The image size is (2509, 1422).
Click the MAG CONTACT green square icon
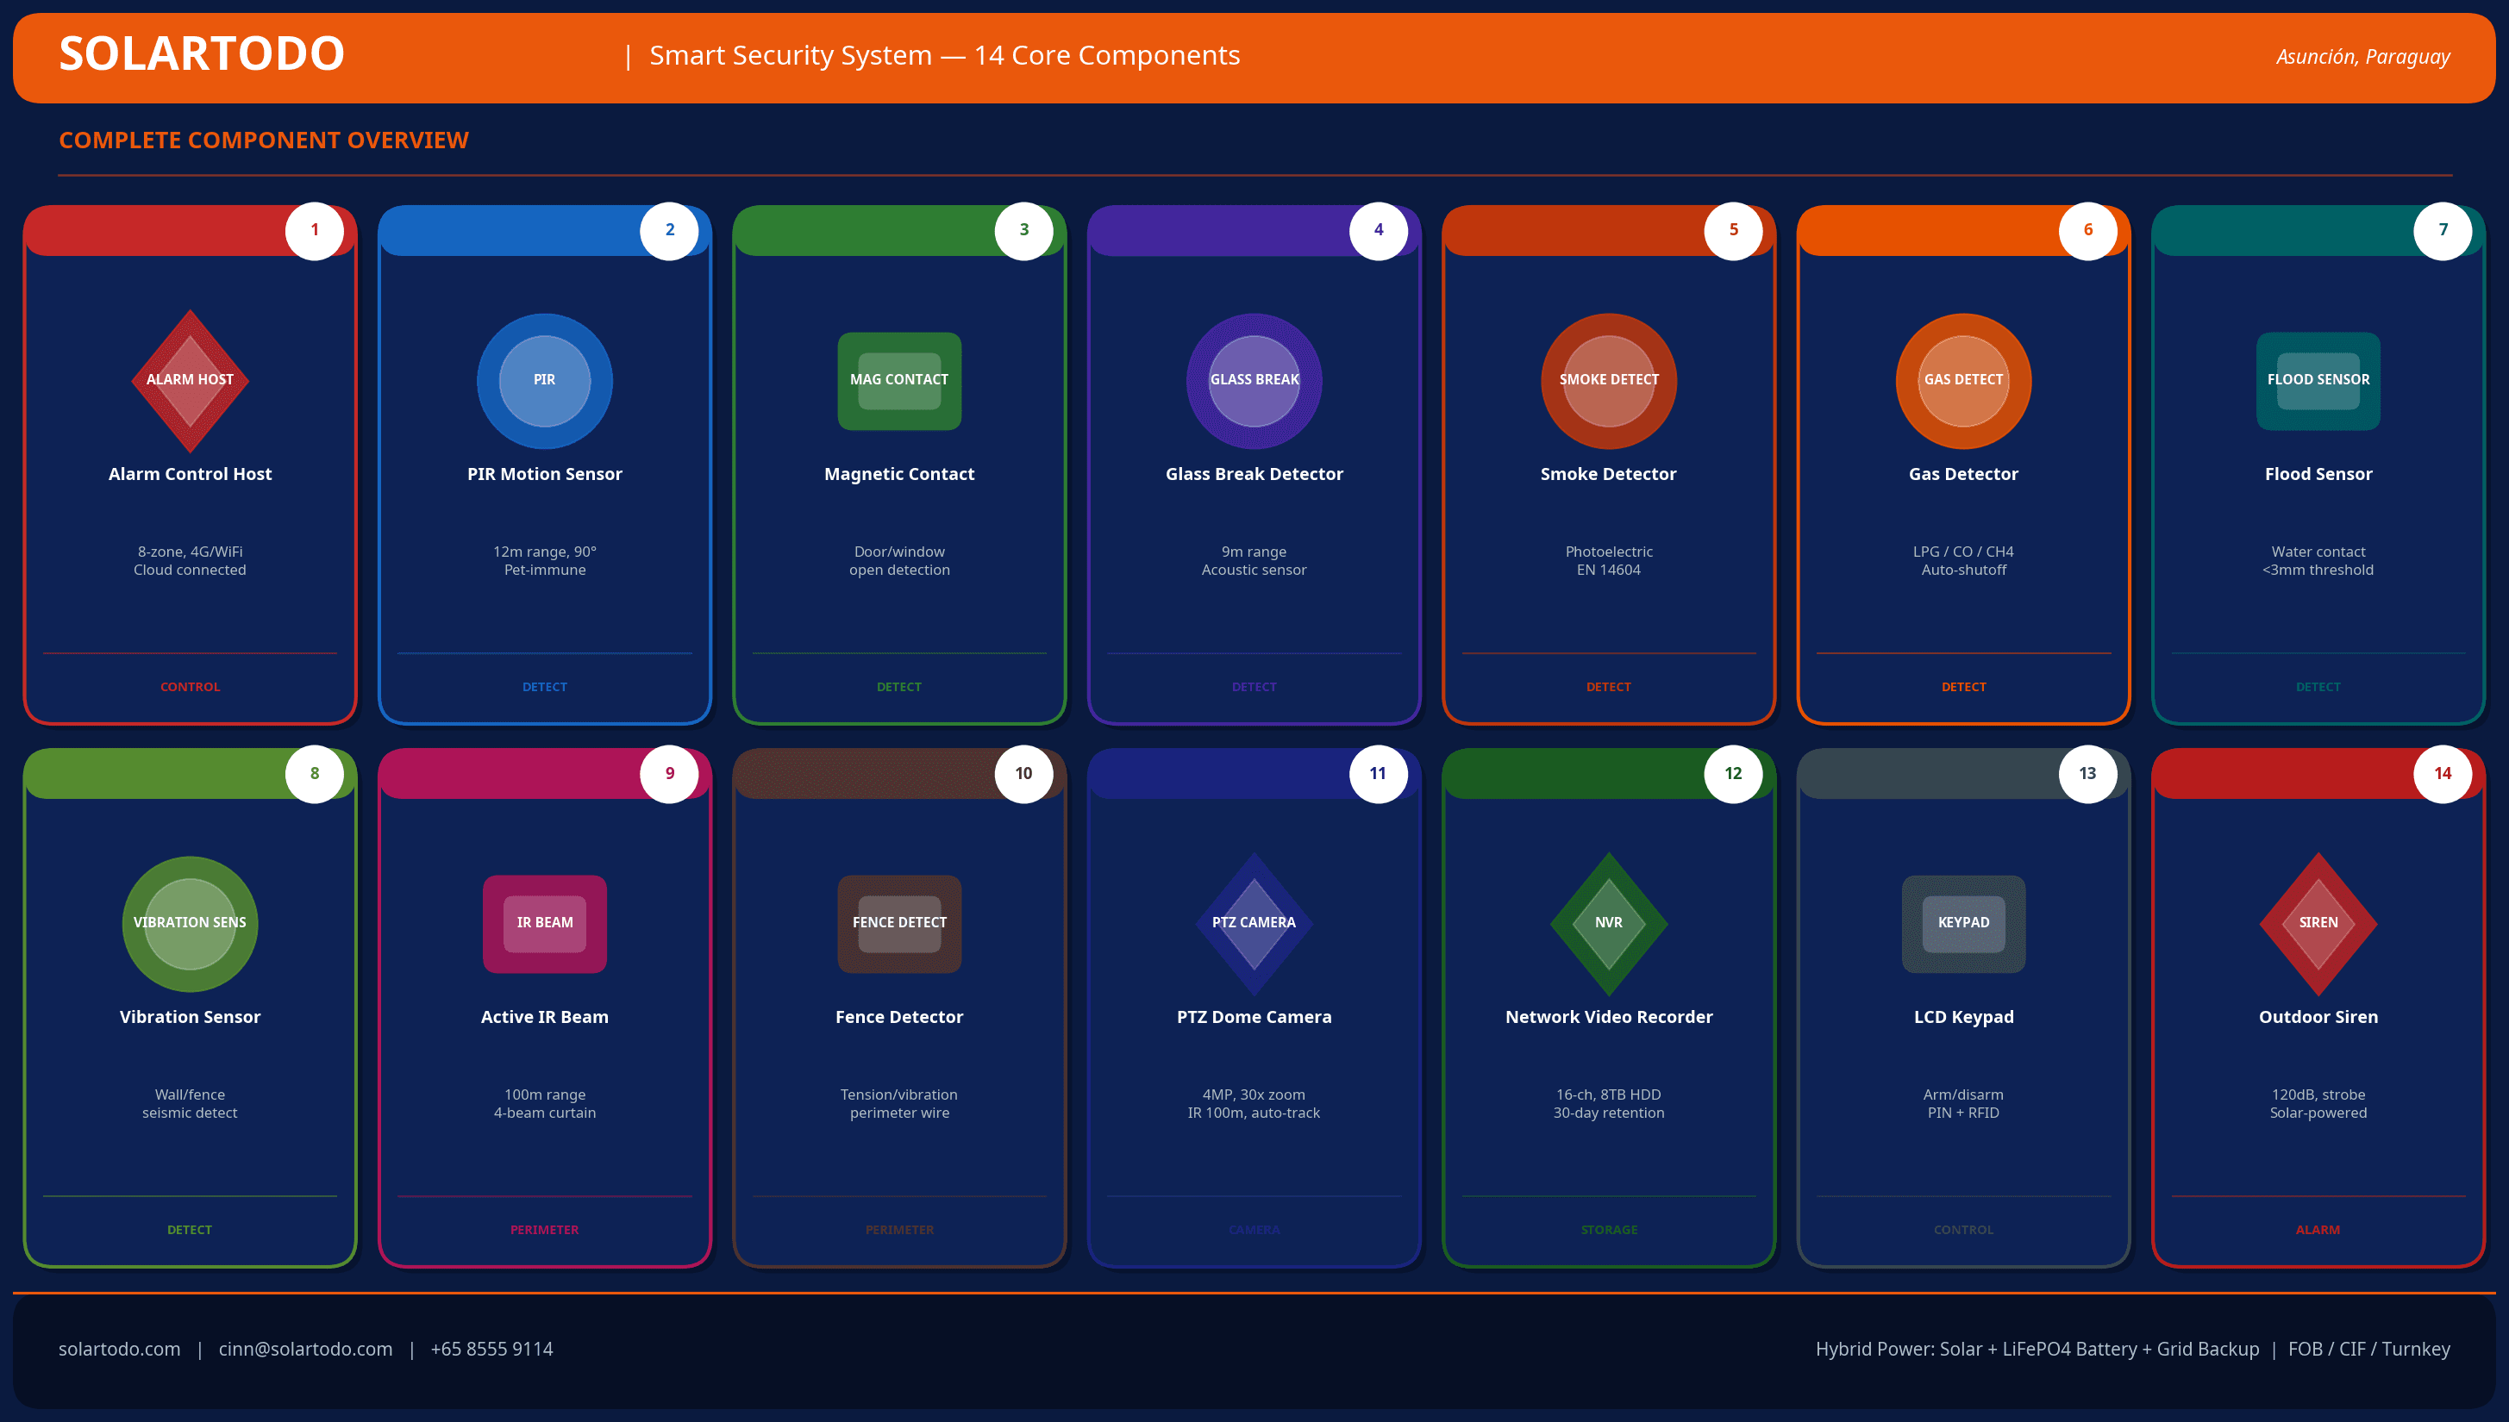point(899,381)
